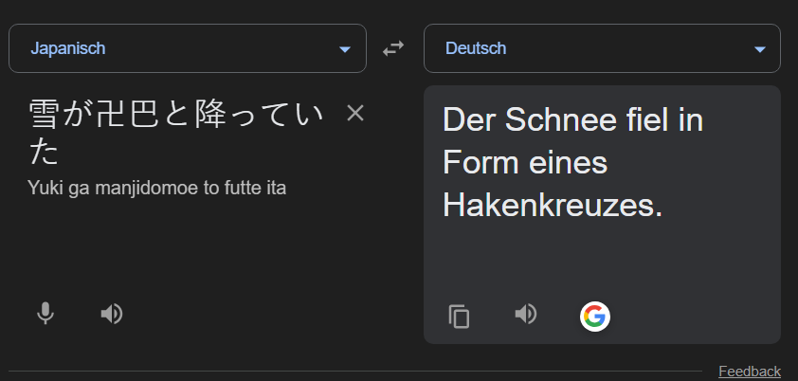Click the Deutsch target language label
The width and height of the screenshot is (798, 381).
tap(476, 48)
